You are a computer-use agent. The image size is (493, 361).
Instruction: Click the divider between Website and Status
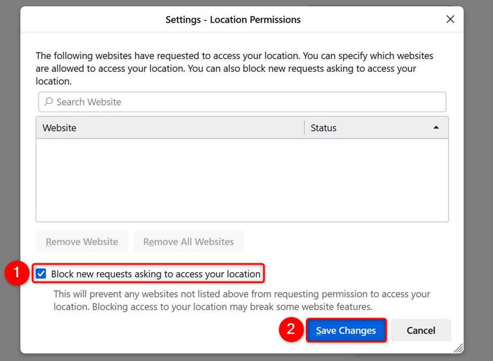[304, 128]
